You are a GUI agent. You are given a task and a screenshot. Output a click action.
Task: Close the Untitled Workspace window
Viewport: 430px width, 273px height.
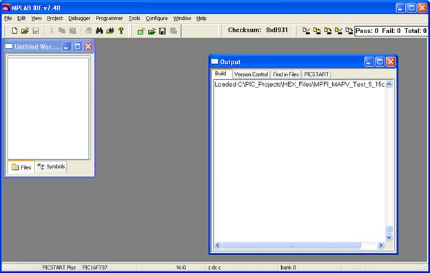(88, 46)
